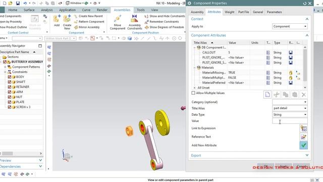Click the Link to Expression icon
This screenshot has height=182, width=323.
tap(303, 128)
